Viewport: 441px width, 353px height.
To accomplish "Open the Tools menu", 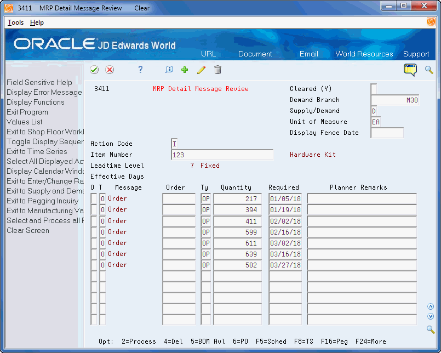I will (15, 22).
